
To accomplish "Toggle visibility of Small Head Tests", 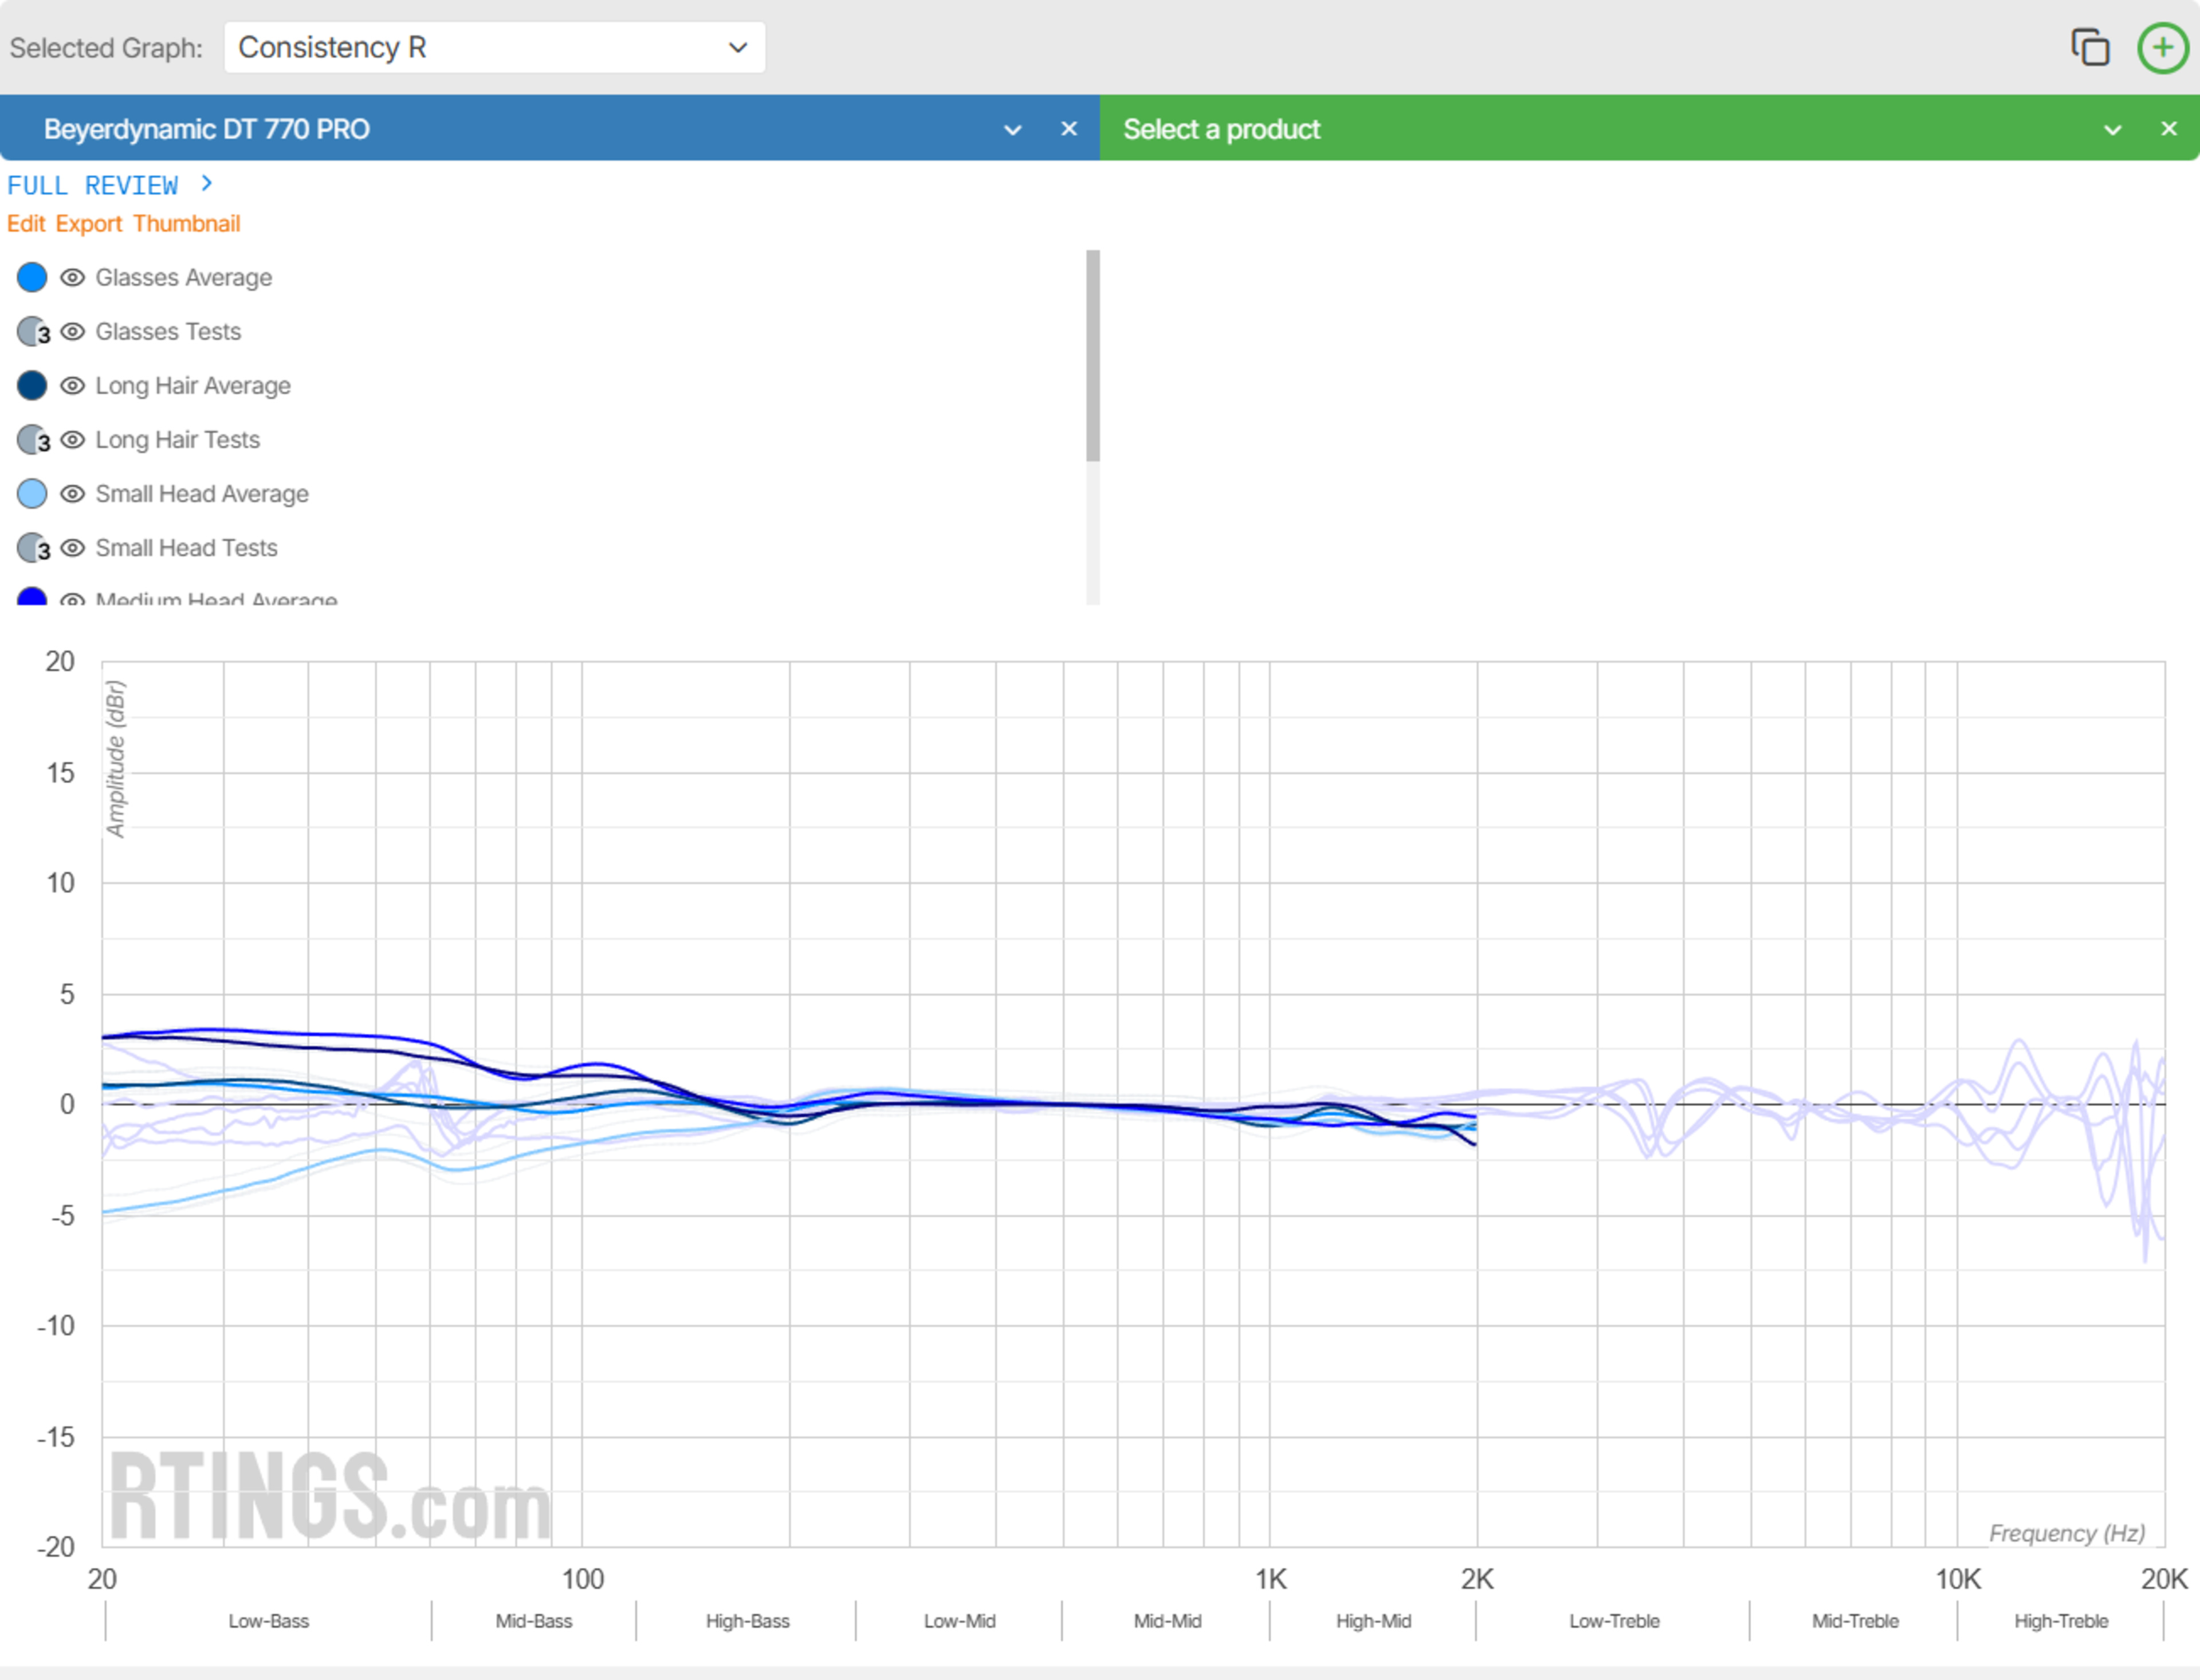I will point(72,547).
